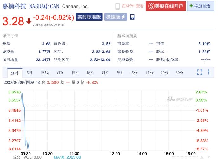Click the red down-arrow price indicator

coord(29,21)
